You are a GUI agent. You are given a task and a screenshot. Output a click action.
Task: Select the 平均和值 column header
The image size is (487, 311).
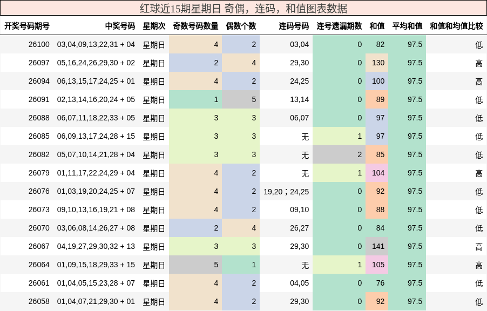[x=407, y=26]
